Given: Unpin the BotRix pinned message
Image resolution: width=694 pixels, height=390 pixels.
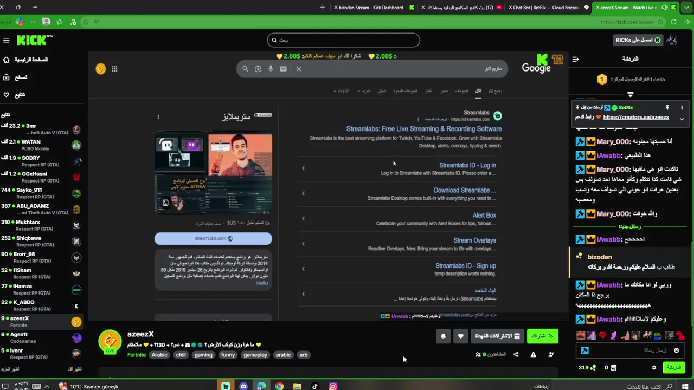Looking at the screenshot, I should point(667,108).
